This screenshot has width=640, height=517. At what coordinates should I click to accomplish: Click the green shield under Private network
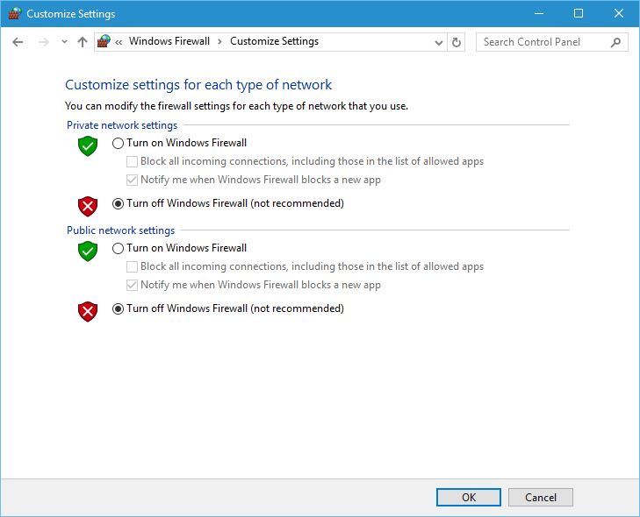tap(88, 145)
